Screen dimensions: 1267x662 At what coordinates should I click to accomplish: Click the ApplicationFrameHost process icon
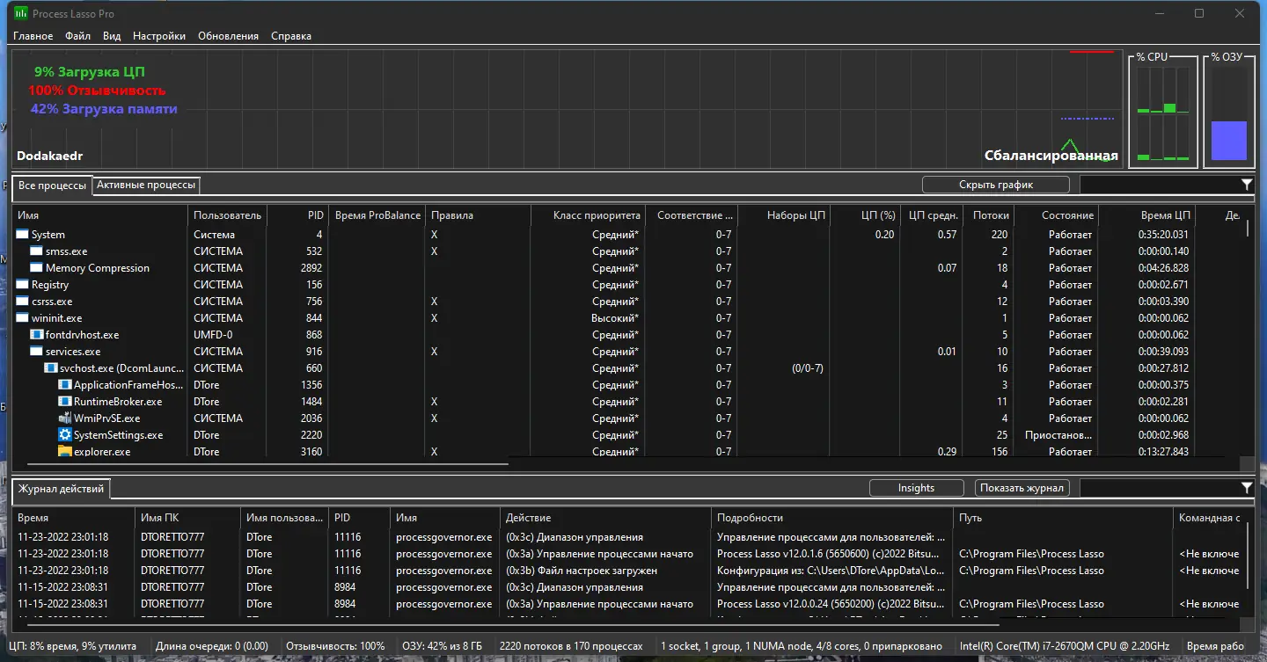(64, 385)
